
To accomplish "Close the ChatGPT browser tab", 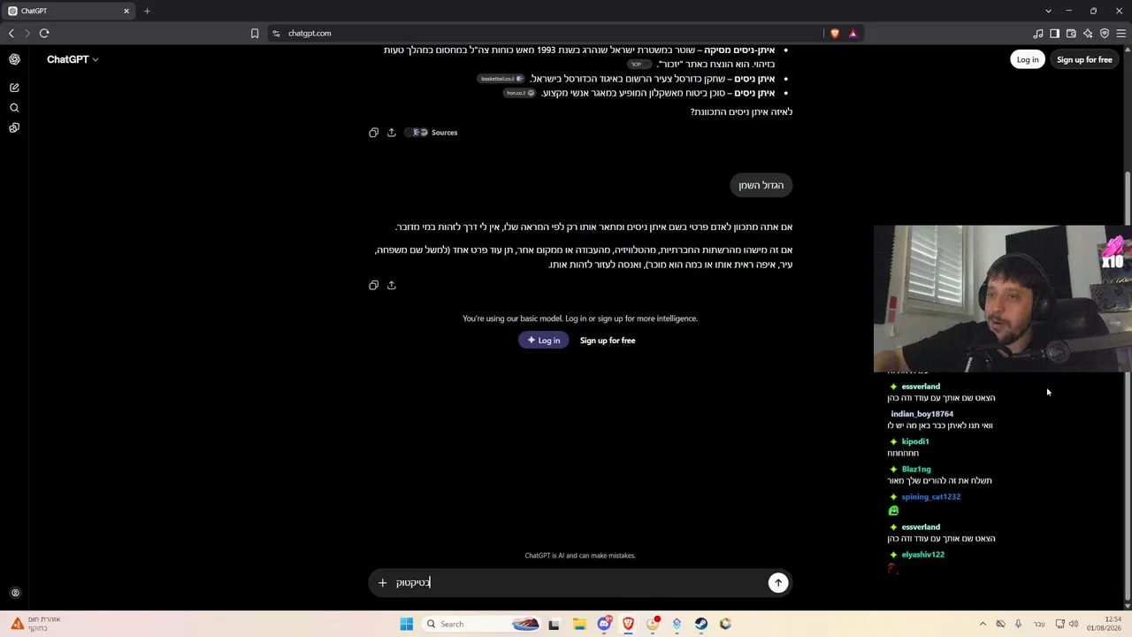I will click(126, 11).
